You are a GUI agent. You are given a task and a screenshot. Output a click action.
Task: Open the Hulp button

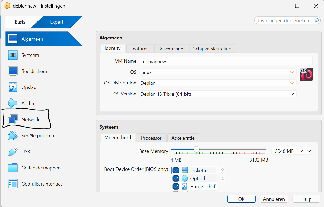pos(306,199)
